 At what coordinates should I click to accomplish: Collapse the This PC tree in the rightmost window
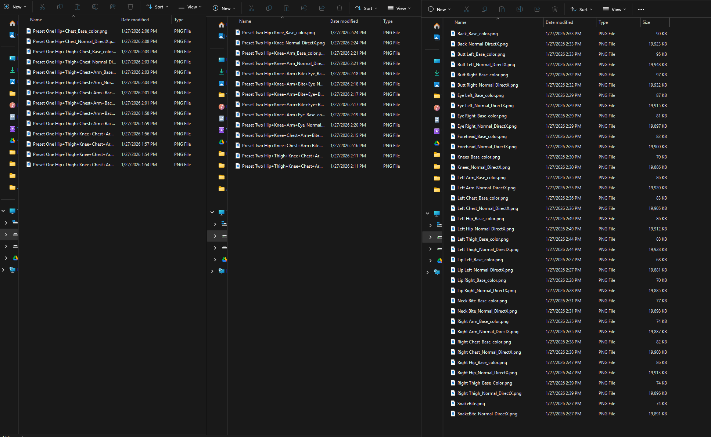tap(428, 213)
